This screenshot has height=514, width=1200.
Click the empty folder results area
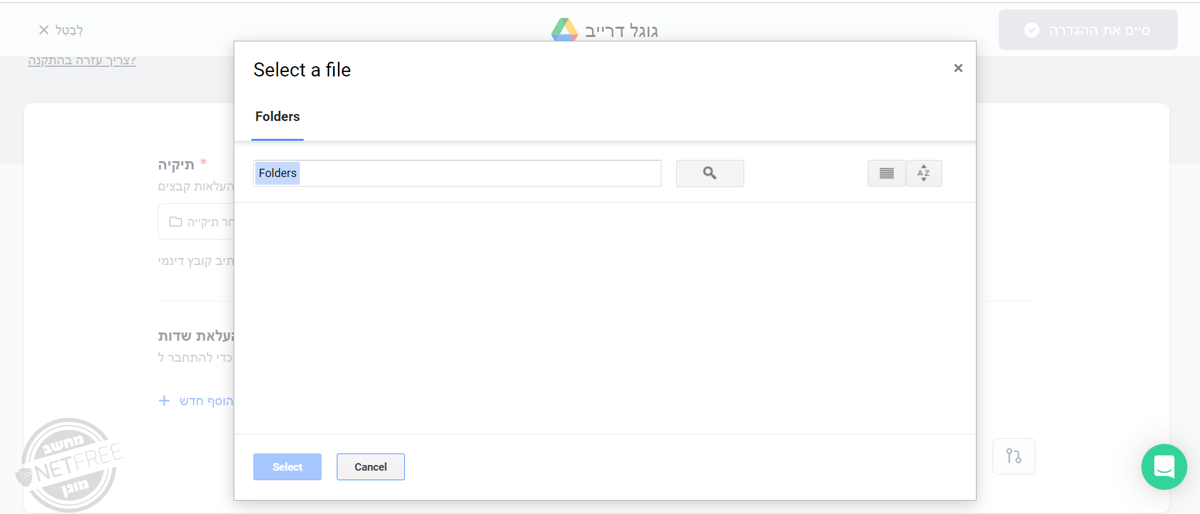pos(605,317)
